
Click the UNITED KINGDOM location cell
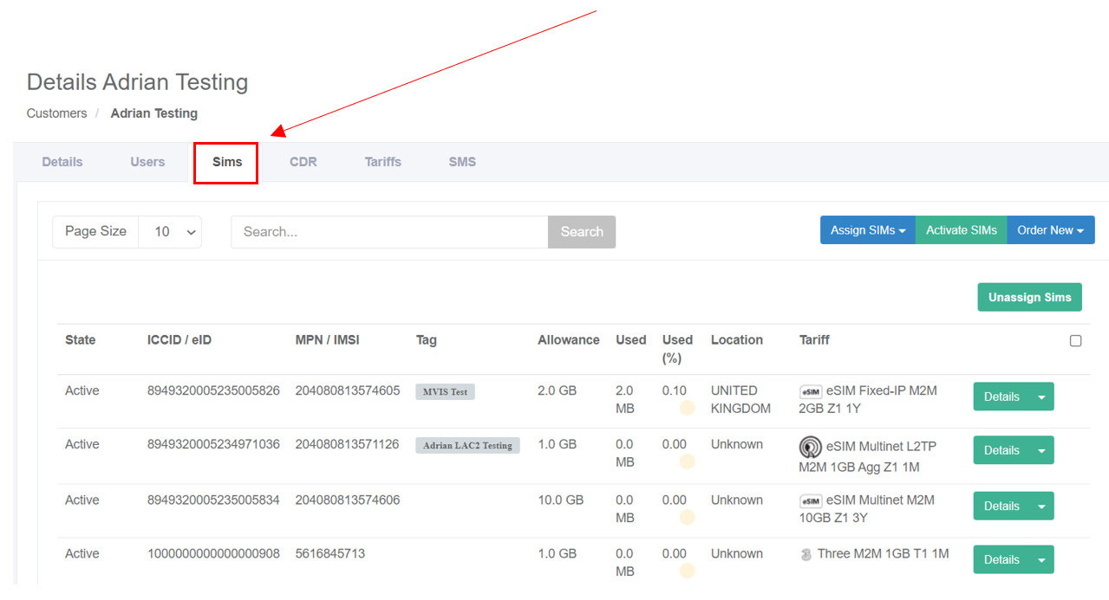(740, 399)
